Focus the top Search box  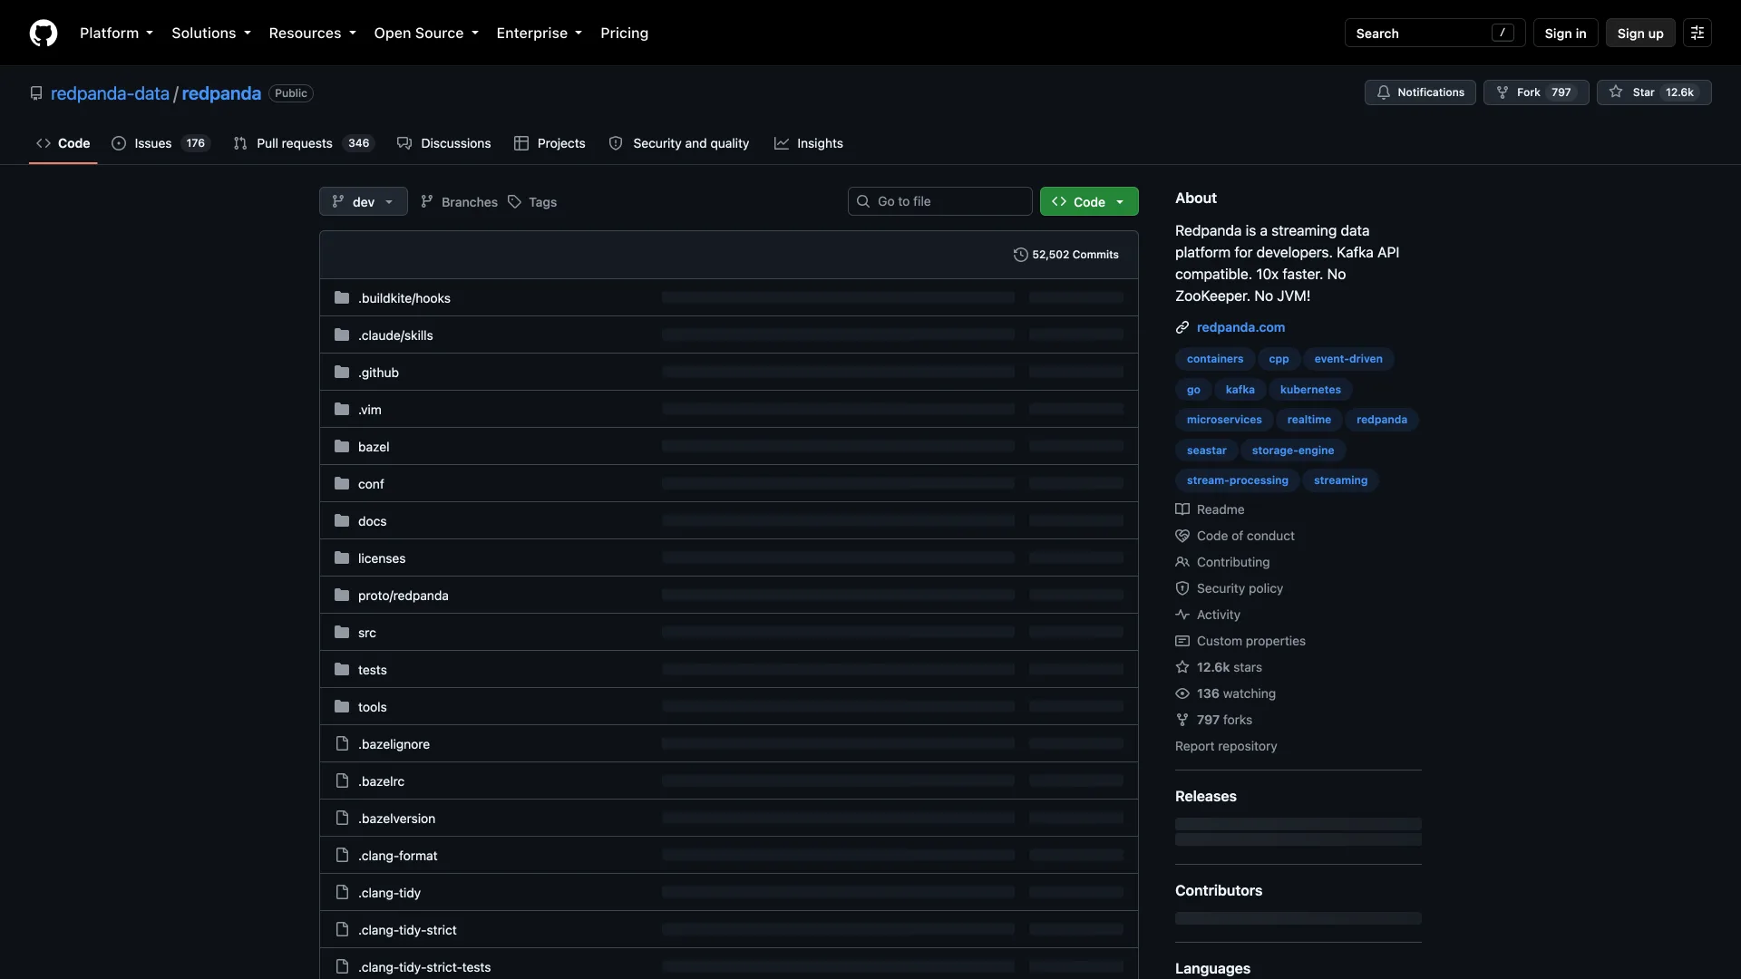(1435, 33)
